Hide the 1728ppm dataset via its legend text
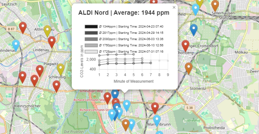 pos(131,52)
